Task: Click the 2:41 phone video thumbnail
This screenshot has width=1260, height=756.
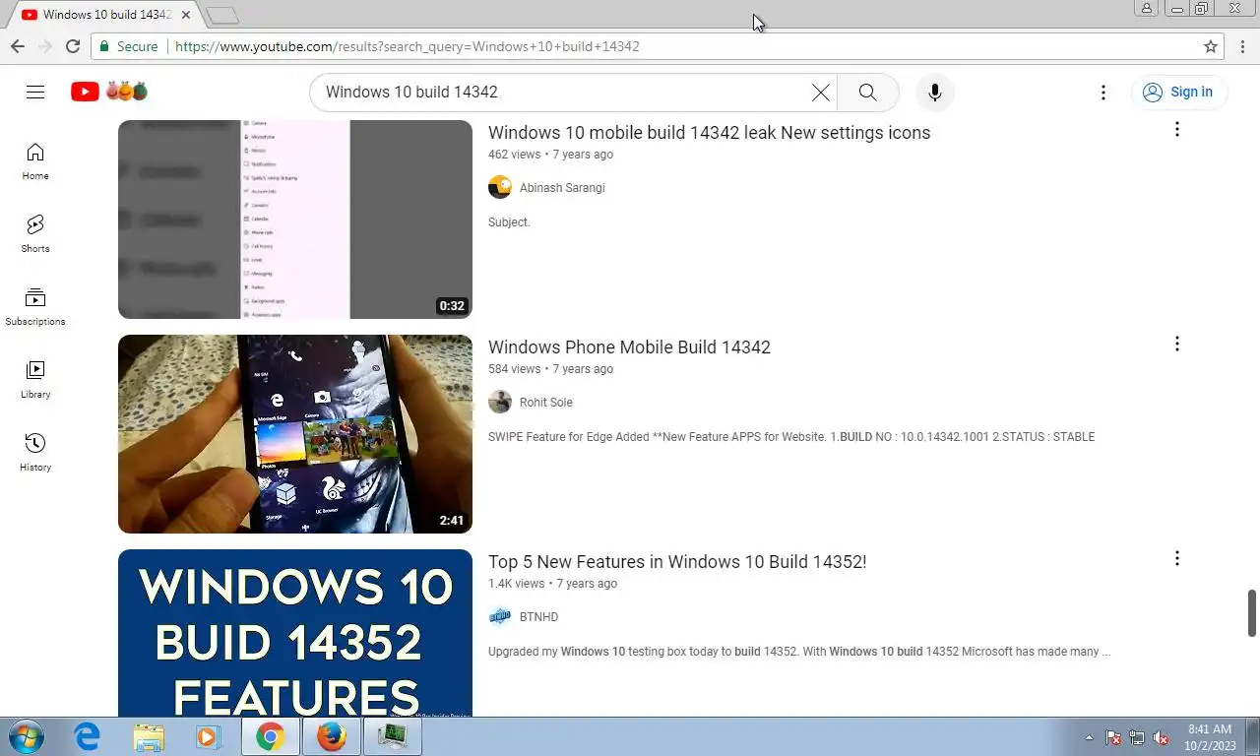Action: [x=295, y=434]
